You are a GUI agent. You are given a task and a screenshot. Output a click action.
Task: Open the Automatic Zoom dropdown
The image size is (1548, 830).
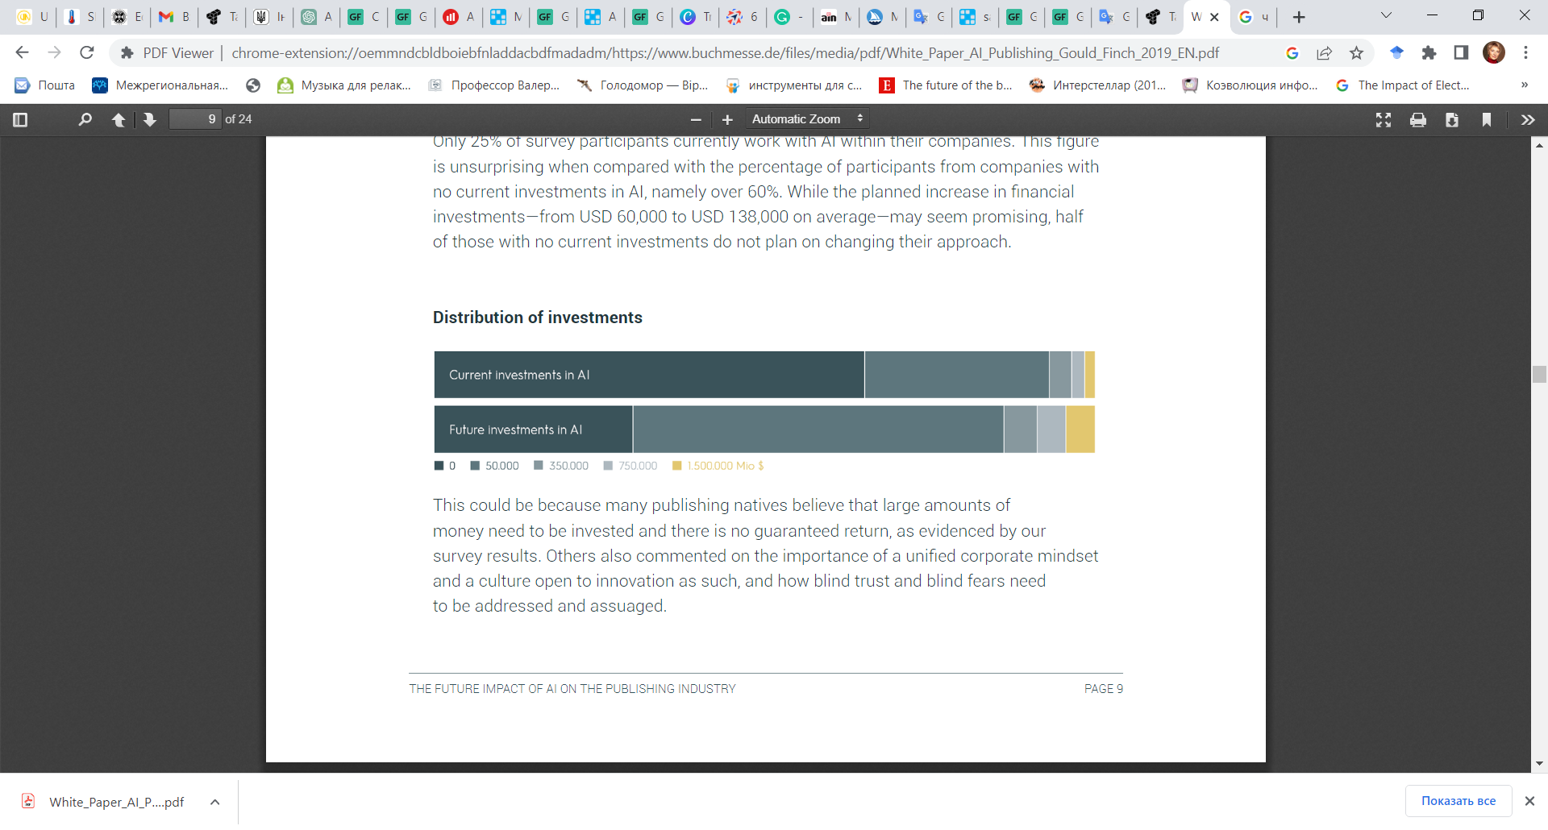point(807,118)
